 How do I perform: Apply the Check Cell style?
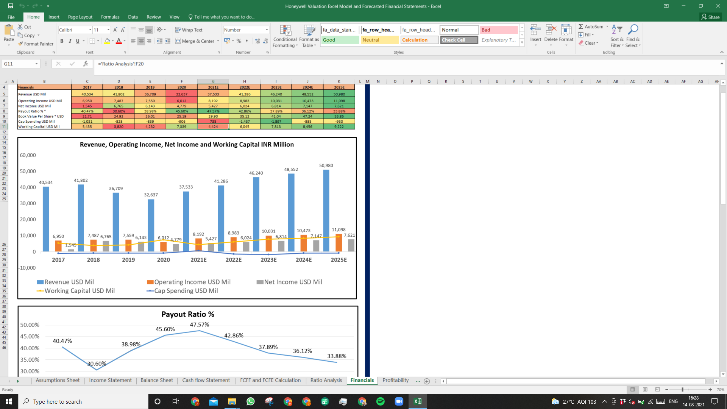pyautogui.click(x=459, y=40)
